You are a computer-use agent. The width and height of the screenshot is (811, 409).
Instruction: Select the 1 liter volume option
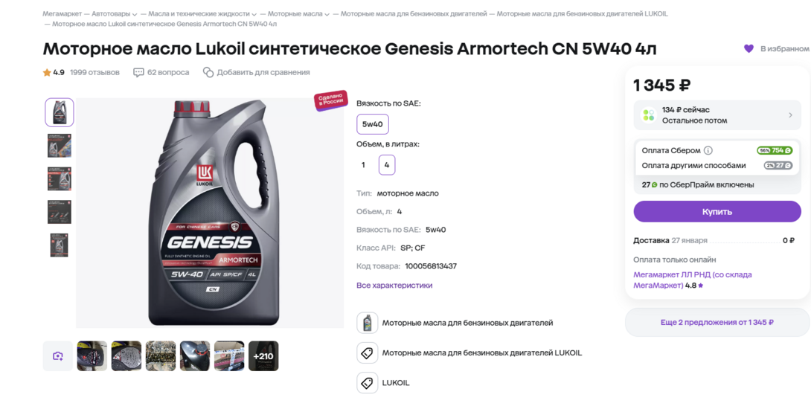click(363, 165)
